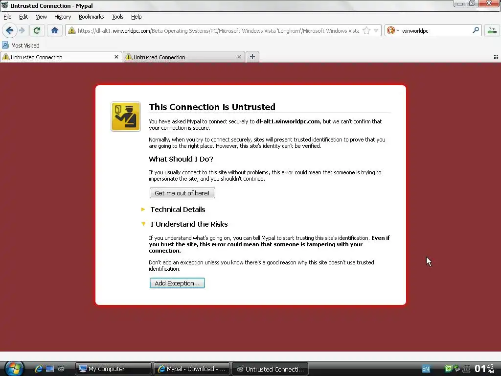
Task: Switch to Mypal - Download taskbar window
Action: coord(192,369)
